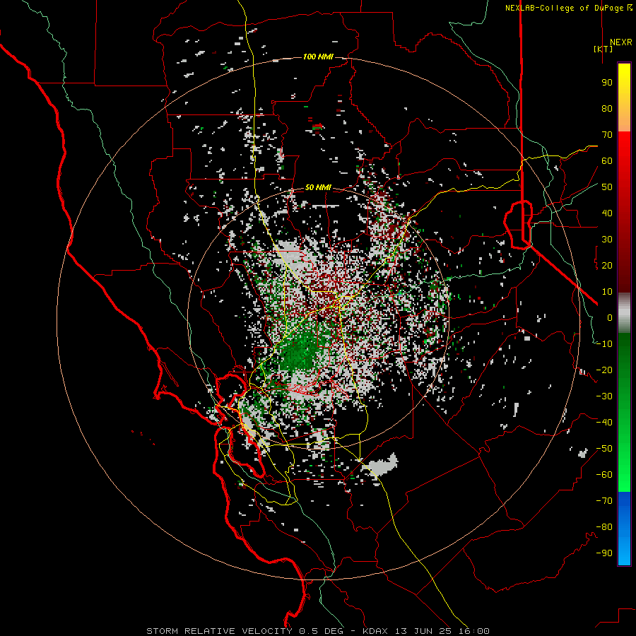
Task: Click the -80 value on the velocity scale
Action: [x=604, y=527]
